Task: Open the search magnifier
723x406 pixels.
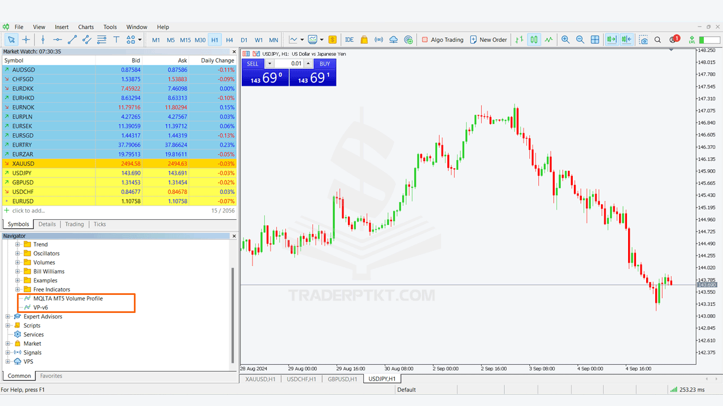Action: (x=658, y=39)
